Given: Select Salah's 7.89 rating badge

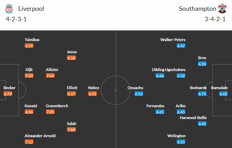Looking at the screenshot, I should point(71,130).
